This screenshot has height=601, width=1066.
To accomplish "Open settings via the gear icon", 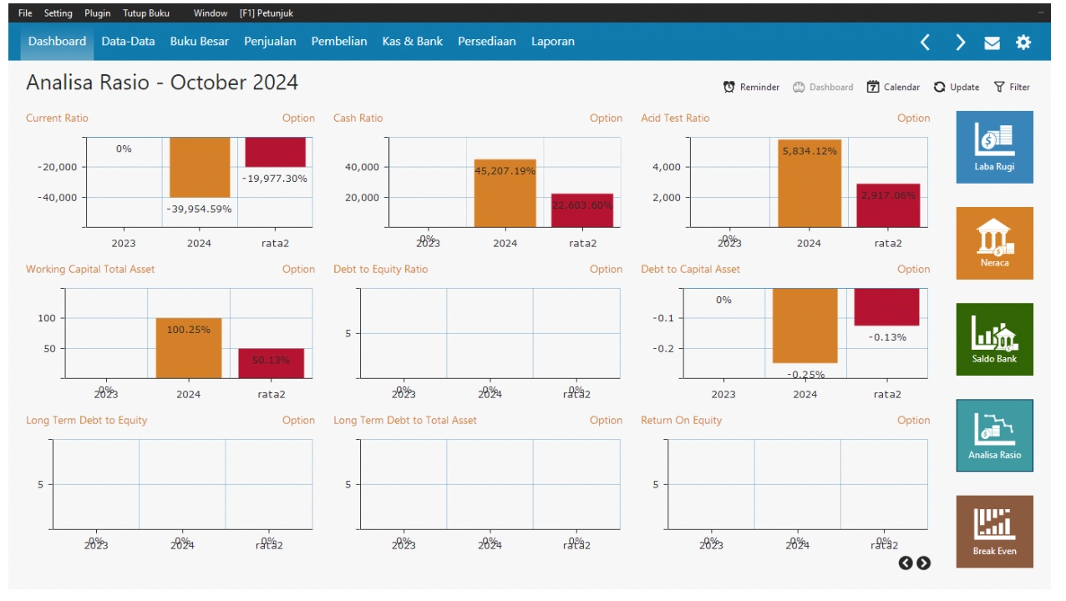I will [1023, 43].
